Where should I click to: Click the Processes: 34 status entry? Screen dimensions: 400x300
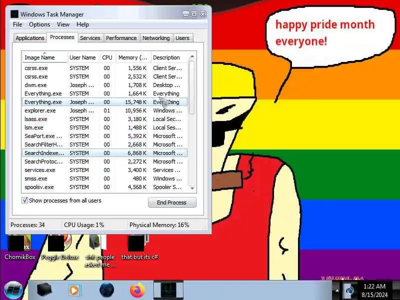(x=27, y=224)
